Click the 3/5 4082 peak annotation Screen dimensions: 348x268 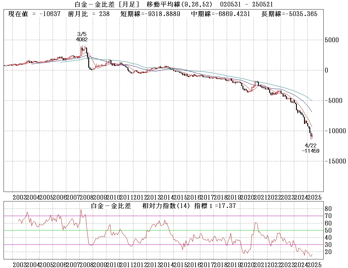pyautogui.click(x=82, y=37)
